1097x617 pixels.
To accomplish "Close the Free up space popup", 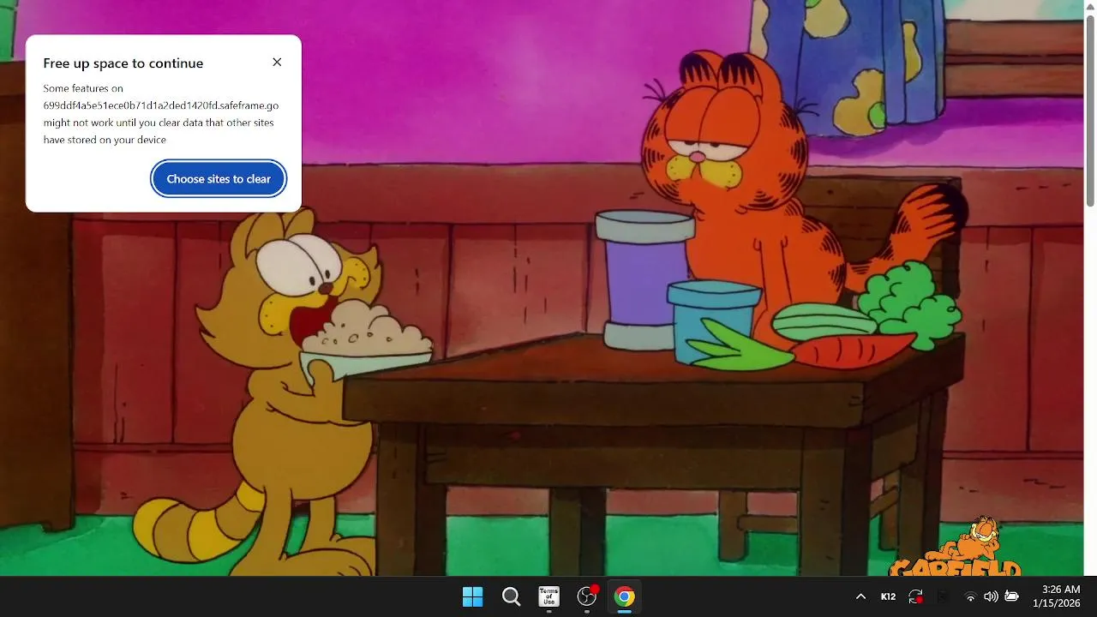I will 277,63.
